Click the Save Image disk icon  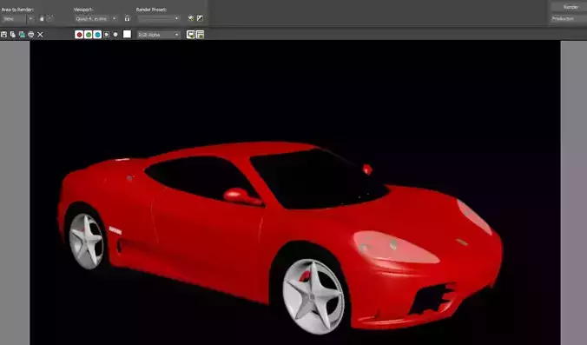pyautogui.click(x=3, y=35)
